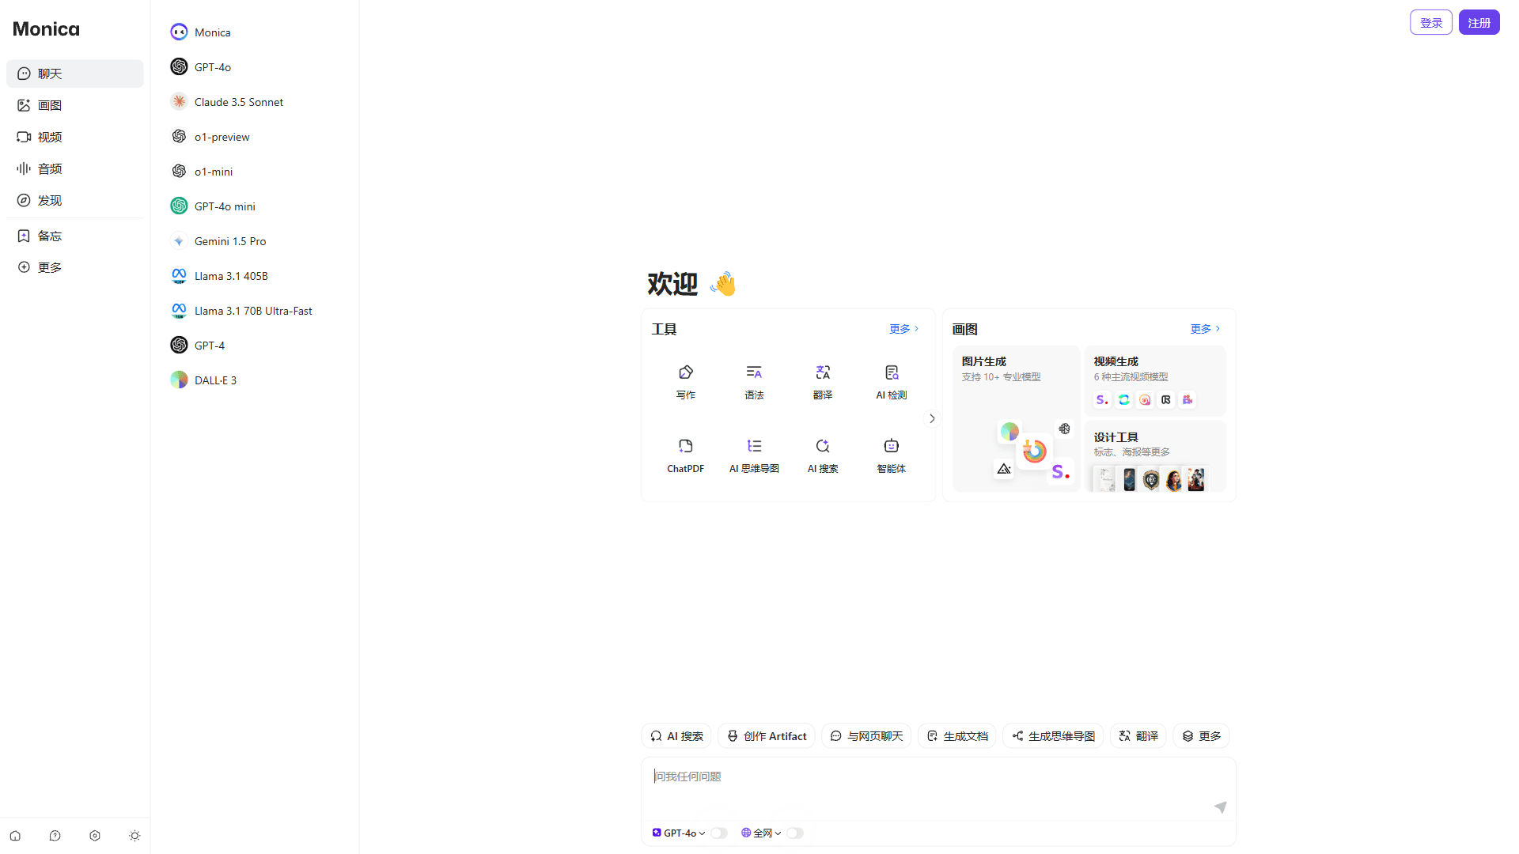Click the home icon at bottom left
The image size is (1519, 854).
click(x=15, y=836)
